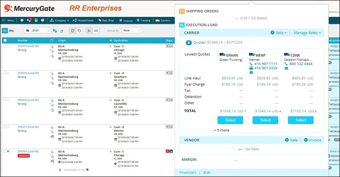This screenshot has height=177, width=340.
Task: Select checkbox for load 255334
Action: [5, 151]
